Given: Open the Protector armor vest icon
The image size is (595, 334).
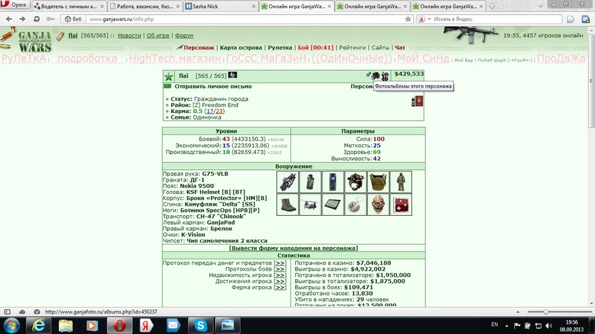Looking at the screenshot, I should (378, 182).
